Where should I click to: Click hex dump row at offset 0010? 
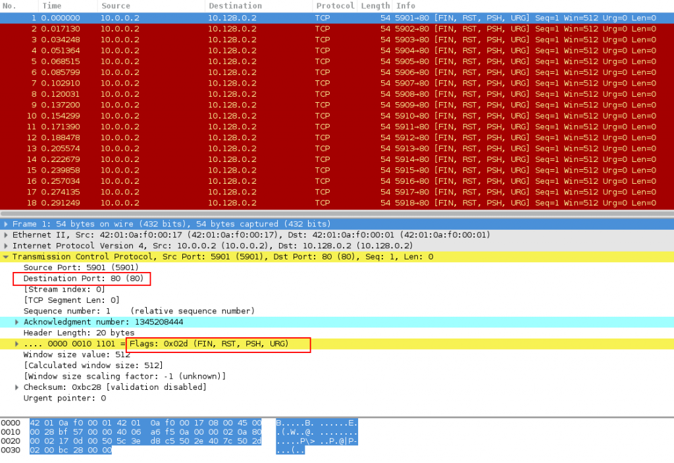[145, 431]
